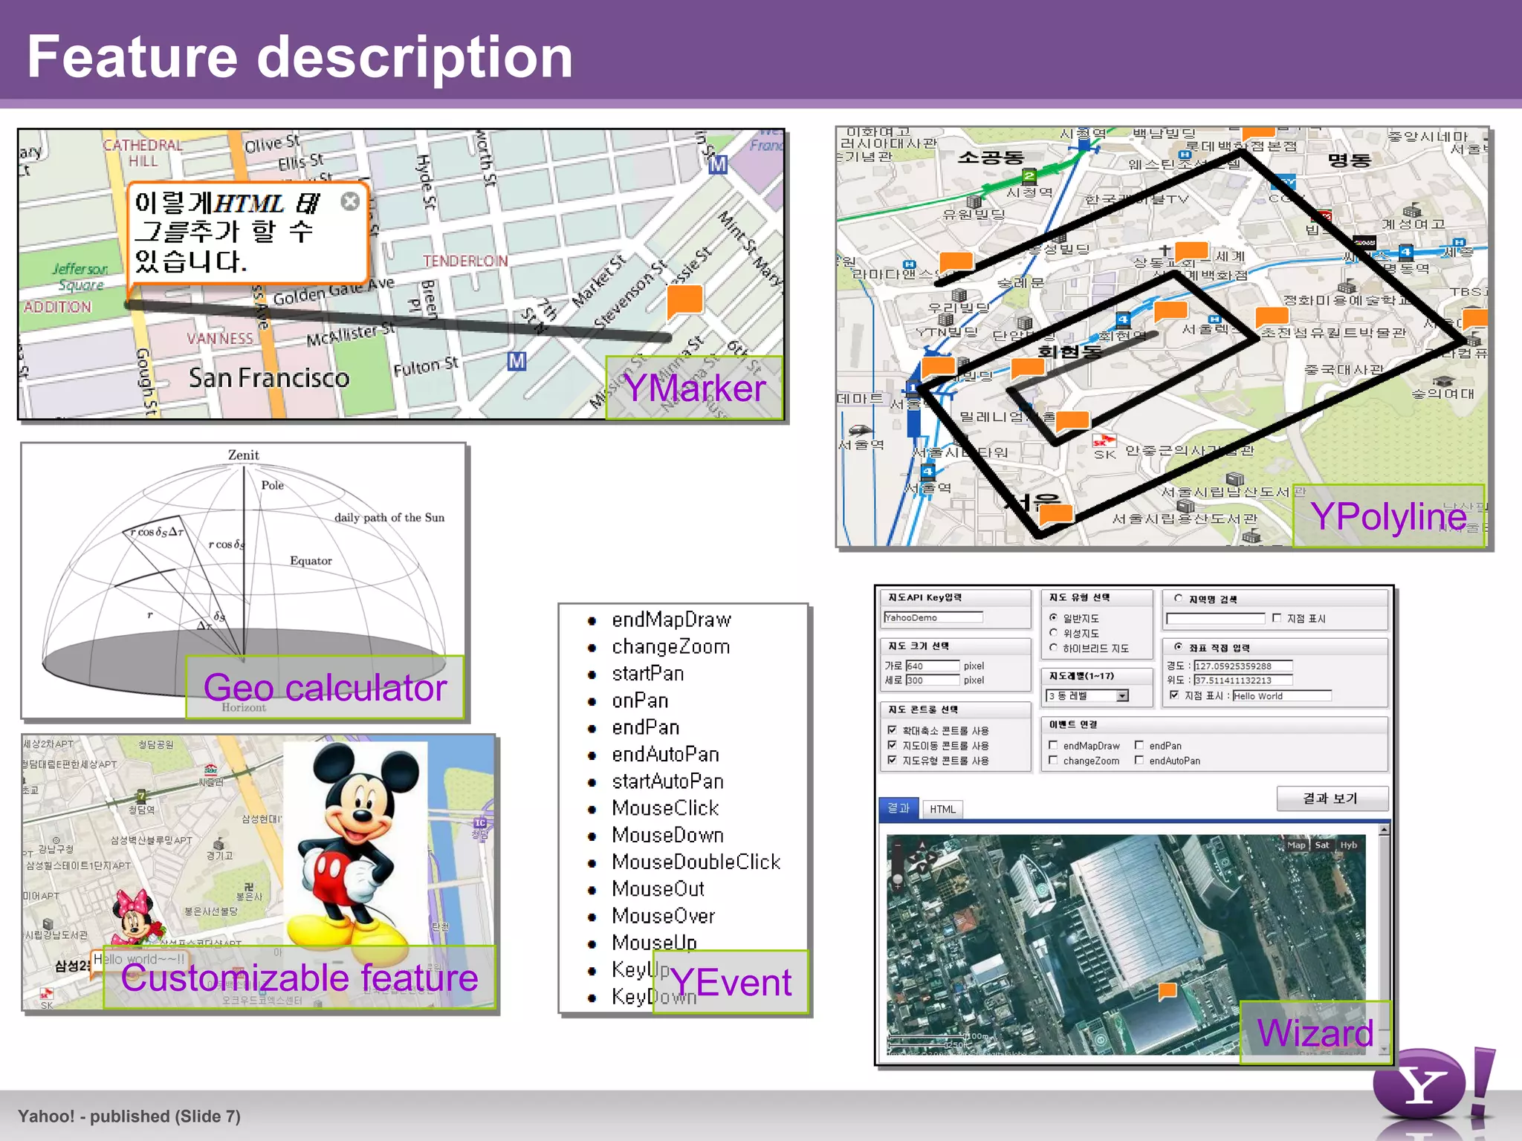Viewport: 1522px width, 1141px height.
Task: Click the 가로 width field showing 640
Action: 933,666
